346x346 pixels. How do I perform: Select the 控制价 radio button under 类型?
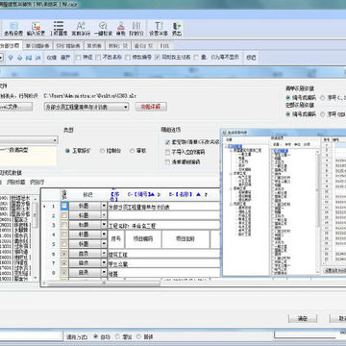pyautogui.click(x=102, y=151)
